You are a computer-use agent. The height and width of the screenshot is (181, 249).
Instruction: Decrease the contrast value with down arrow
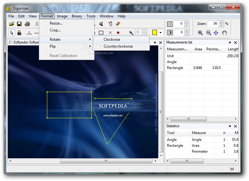[x=187, y=34]
